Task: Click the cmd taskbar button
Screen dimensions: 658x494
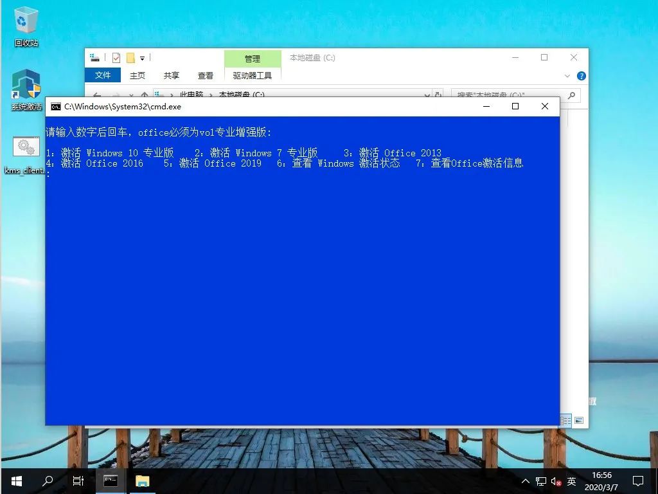Action: click(x=111, y=481)
